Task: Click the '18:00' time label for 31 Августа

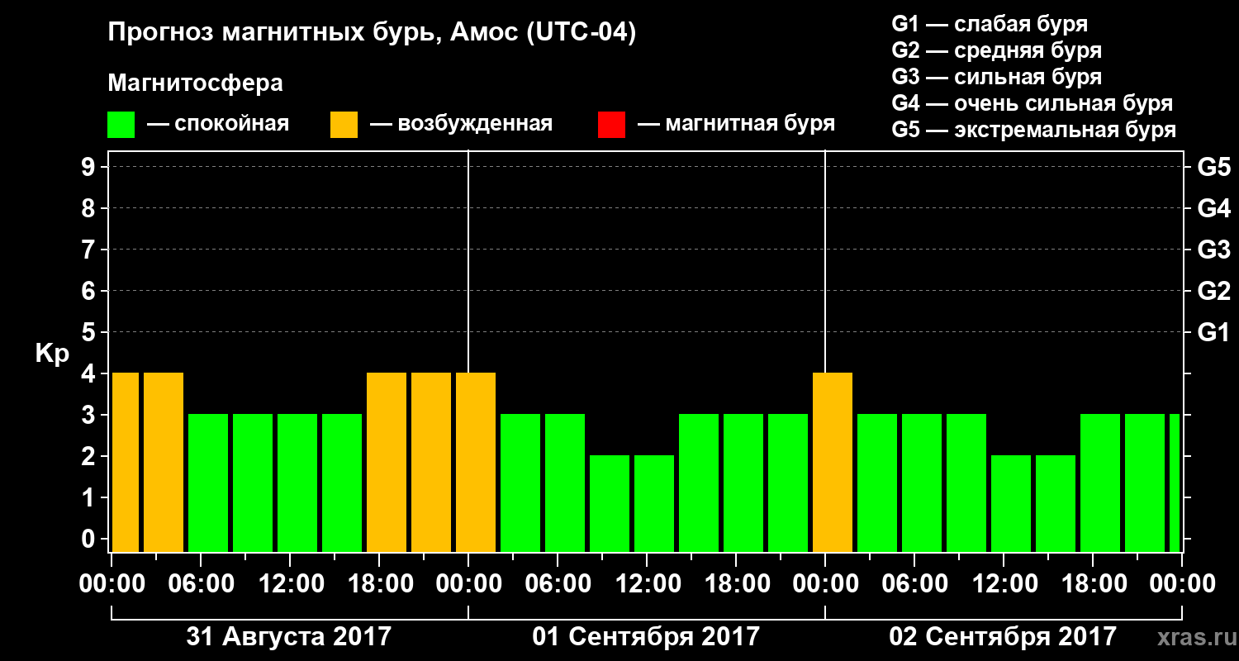Action: pyautogui.click(x=379, y=583)
